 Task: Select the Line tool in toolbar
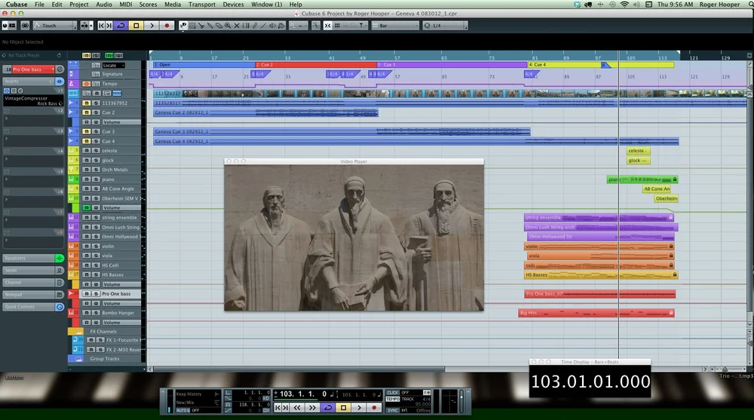(263, 26)
